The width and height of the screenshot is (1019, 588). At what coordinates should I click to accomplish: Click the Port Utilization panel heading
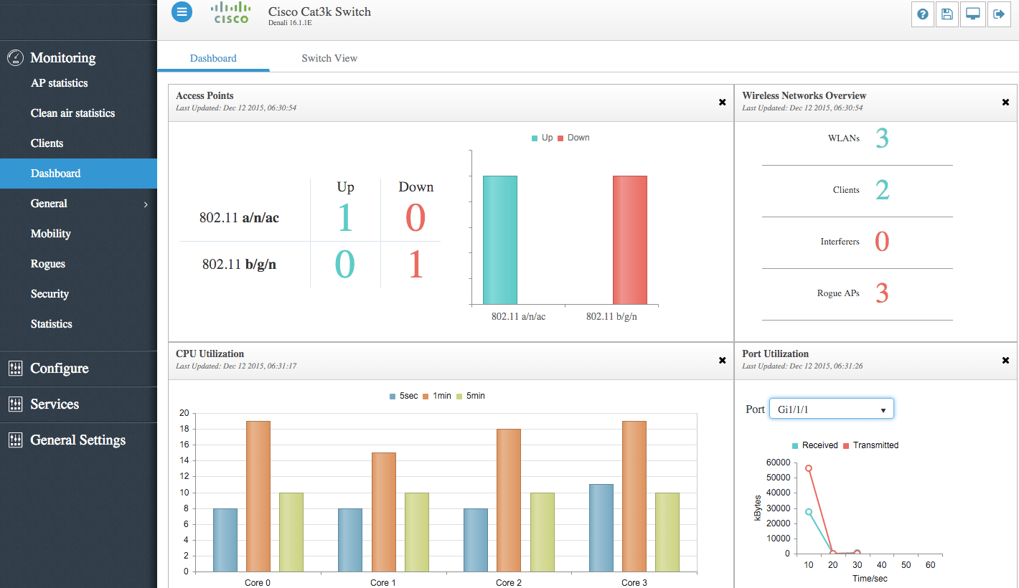tap(775, 354)
